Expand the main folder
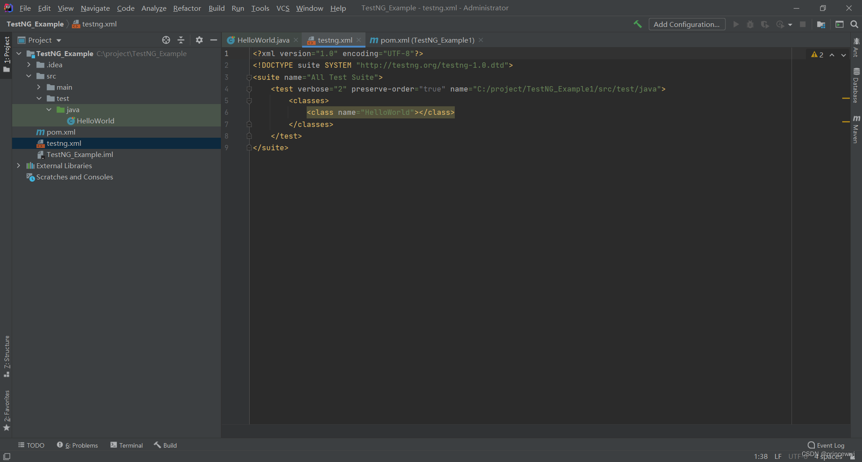This screenshot has height=462, width=862. (x=39, y=87)
